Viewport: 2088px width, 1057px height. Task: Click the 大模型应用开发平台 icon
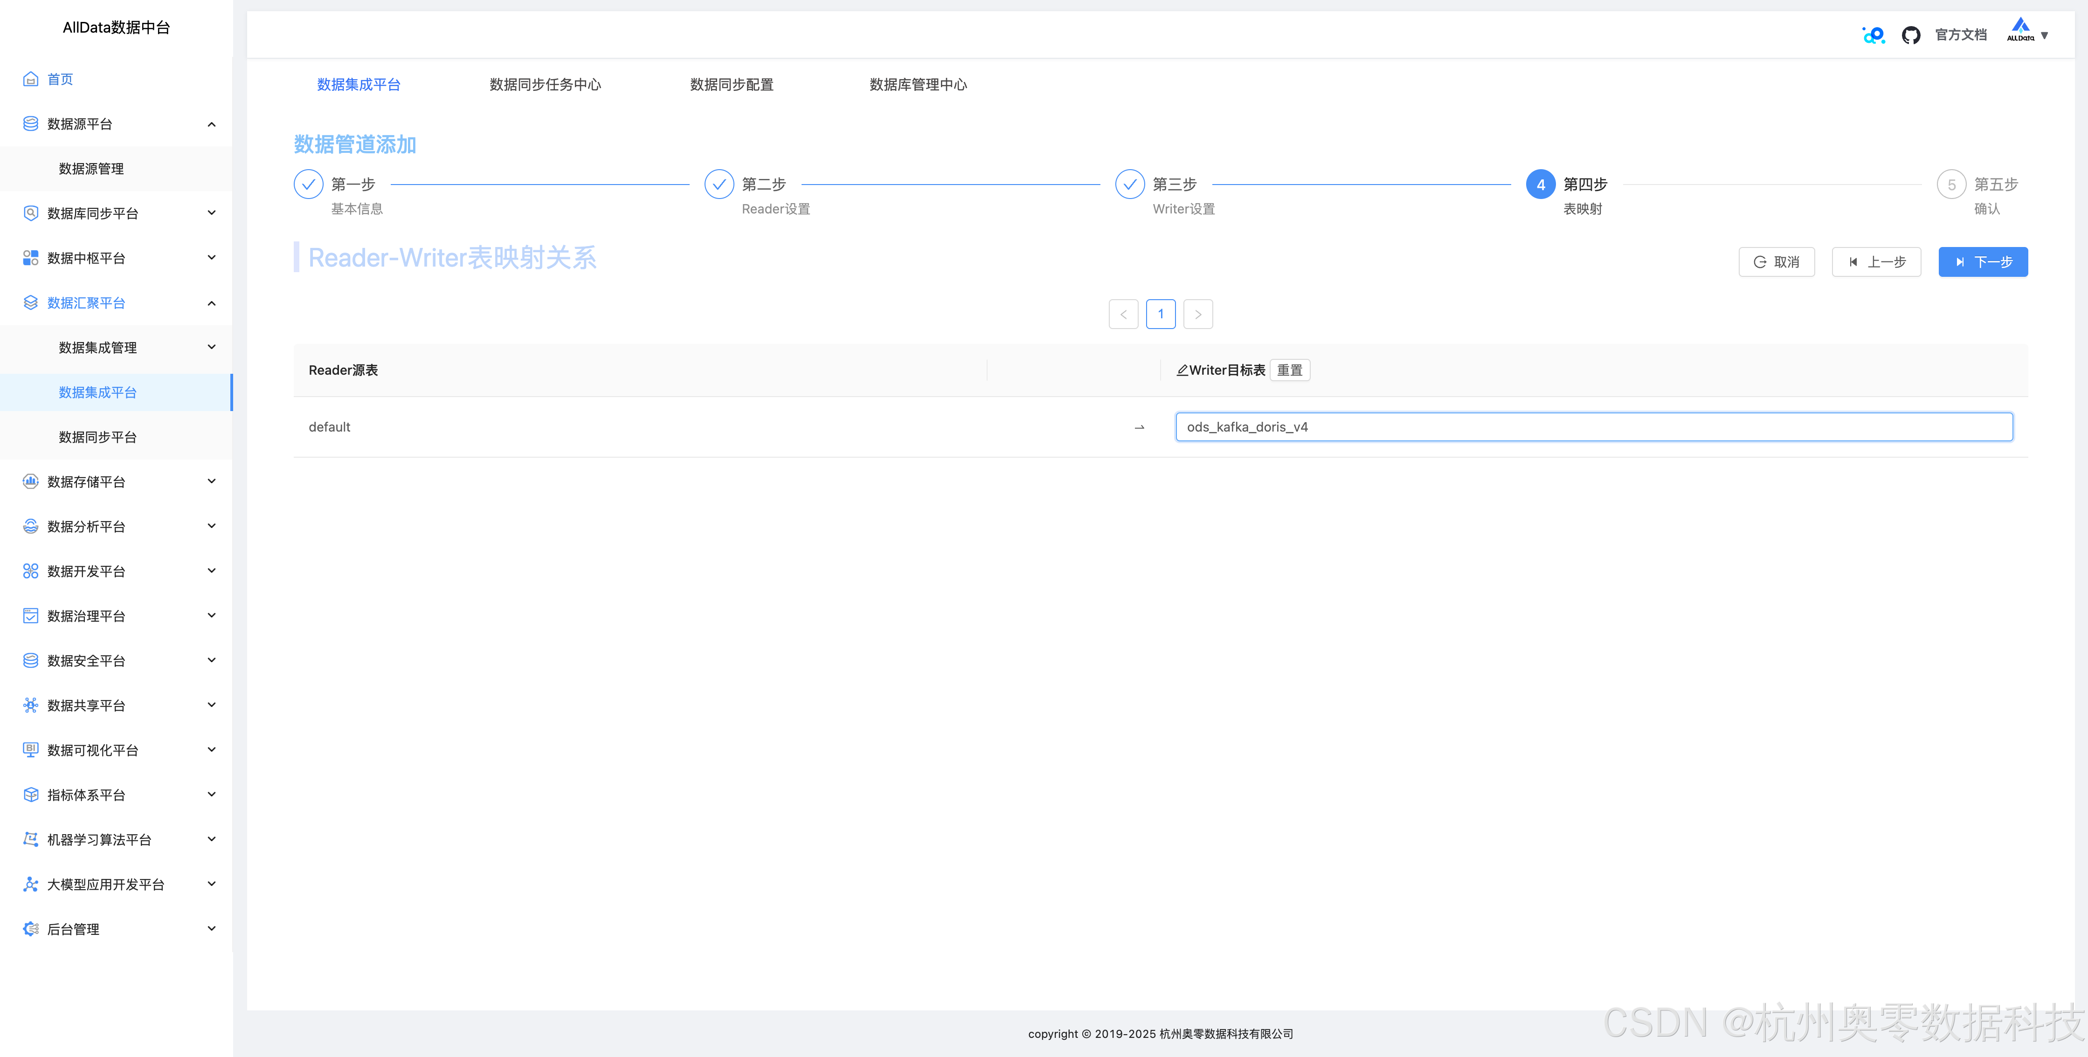pos(31,884)
